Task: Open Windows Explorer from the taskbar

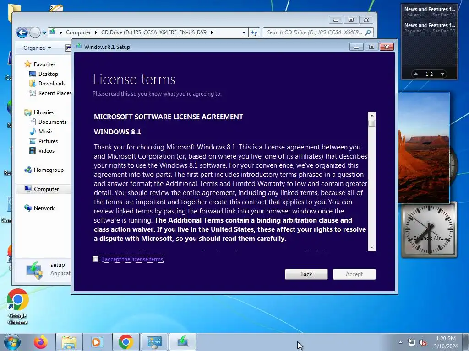Action: click(69, 342)
